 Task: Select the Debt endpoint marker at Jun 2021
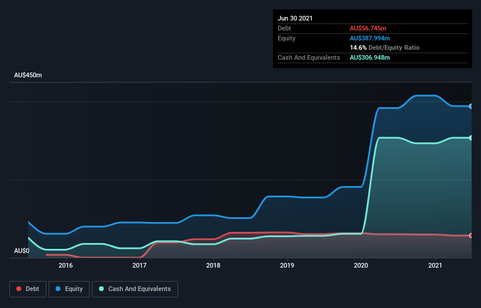click(471, 235)
